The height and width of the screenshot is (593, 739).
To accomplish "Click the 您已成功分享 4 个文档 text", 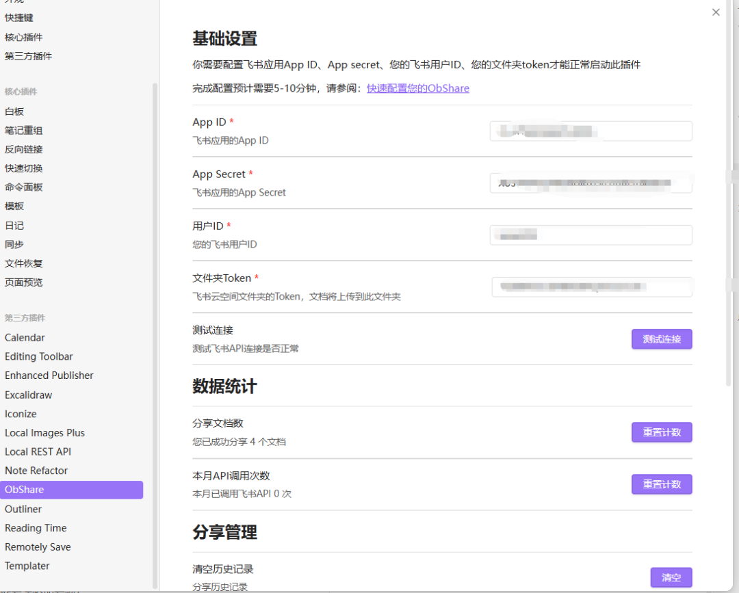I will click(239, 442).
